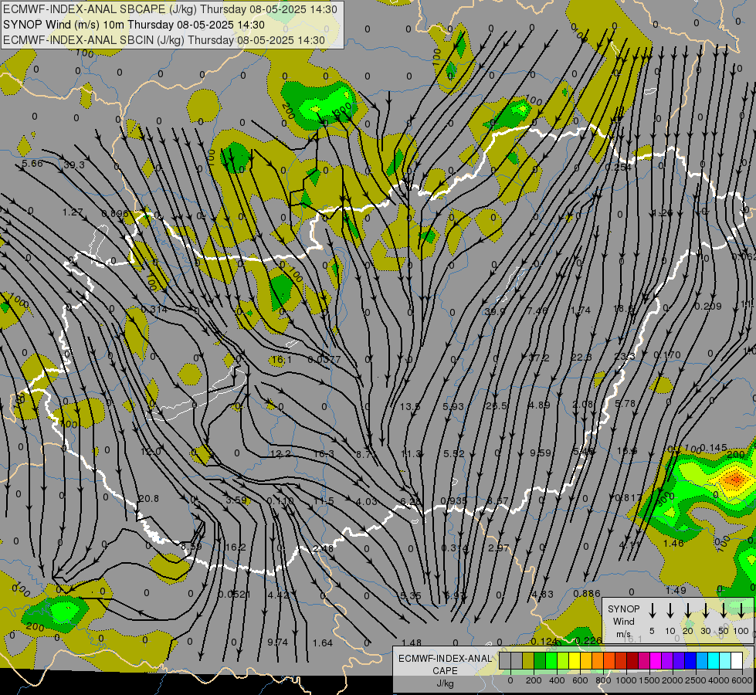The height and width of the screenshot is (695, 756).
Task: Click the 'J/kg' unit label in legend
Action: 445,683
